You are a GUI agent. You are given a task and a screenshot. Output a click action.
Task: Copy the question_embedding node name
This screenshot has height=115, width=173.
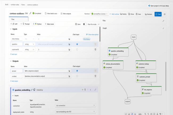pyautogui.click(x=34, y=90)
